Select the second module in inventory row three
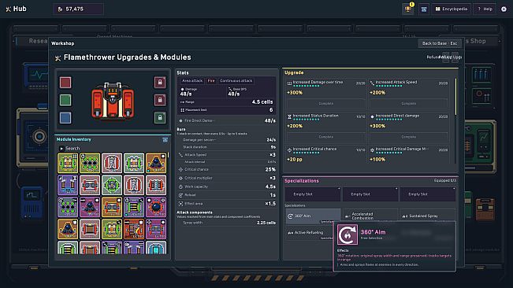Screen dimensions: 513x288 [x=90, y=207]
